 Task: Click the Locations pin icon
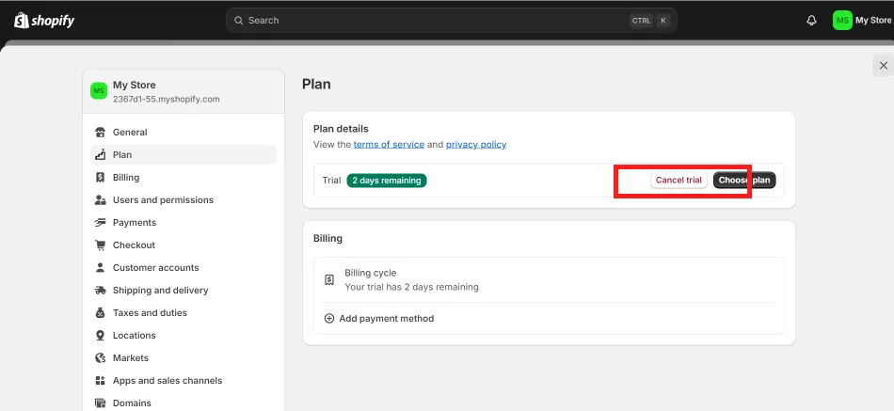coord(101,335)
